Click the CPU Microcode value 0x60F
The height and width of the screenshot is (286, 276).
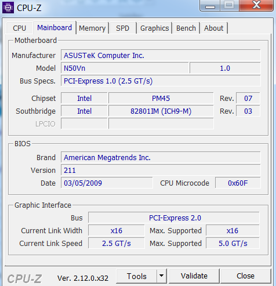coord(238,183)
